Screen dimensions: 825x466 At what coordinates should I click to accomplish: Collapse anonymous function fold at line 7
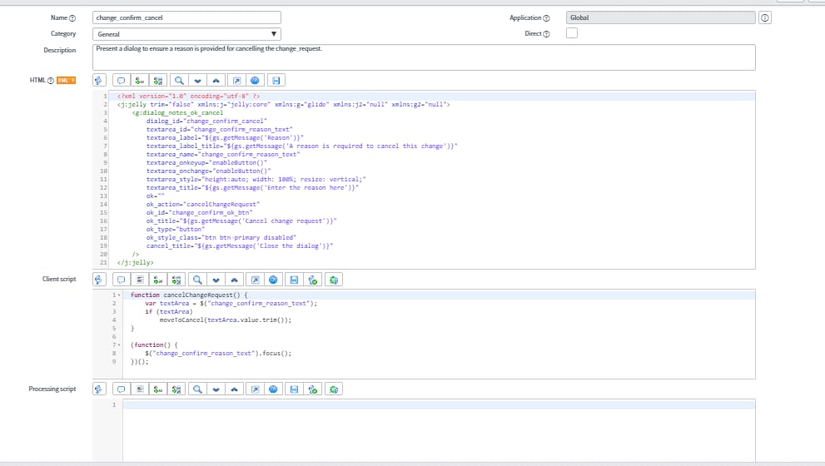coord(119,345)
